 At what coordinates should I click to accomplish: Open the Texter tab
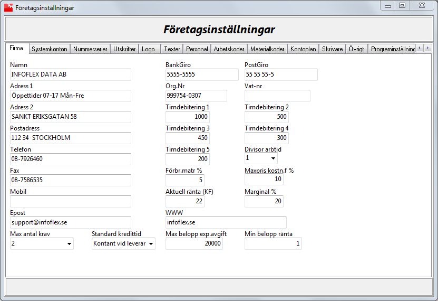[x=172, y=49]
